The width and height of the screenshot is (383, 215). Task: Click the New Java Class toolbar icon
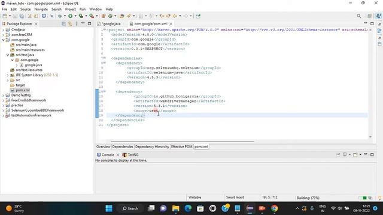pos(110,16)
